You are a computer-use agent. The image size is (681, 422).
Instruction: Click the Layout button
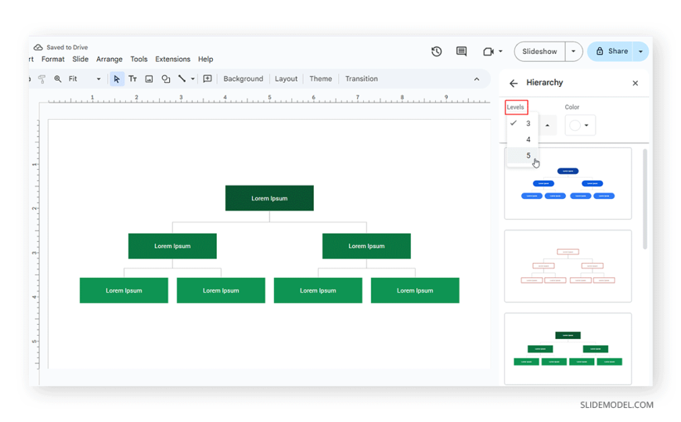coord(286,78)
